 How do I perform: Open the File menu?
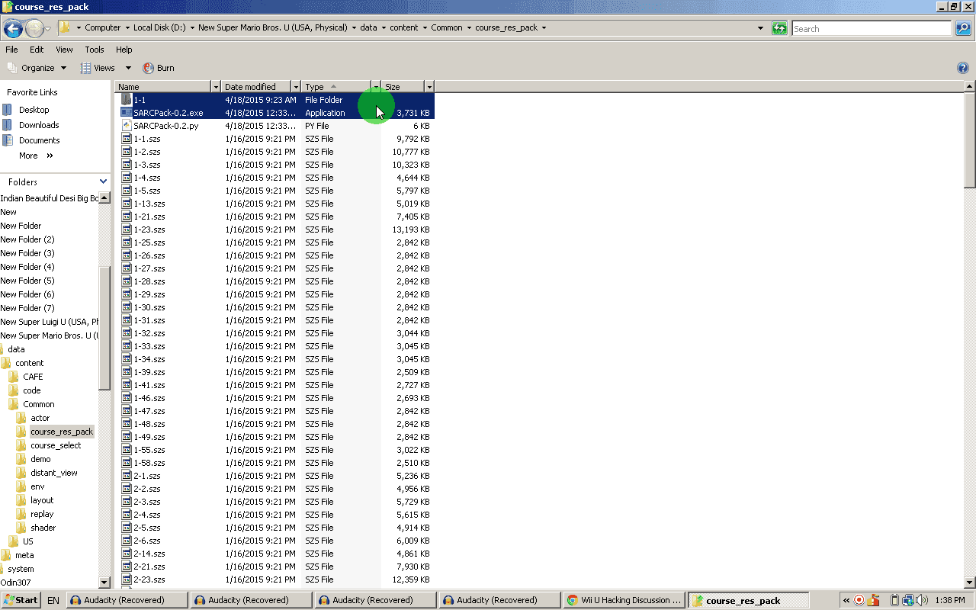(x=11, y=50)
